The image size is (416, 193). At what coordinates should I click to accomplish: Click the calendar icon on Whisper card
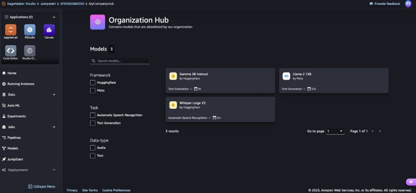pos(214,117)
